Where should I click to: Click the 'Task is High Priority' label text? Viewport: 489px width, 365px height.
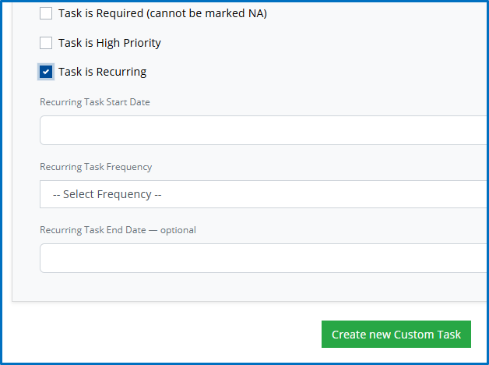[x=110, y=43]
